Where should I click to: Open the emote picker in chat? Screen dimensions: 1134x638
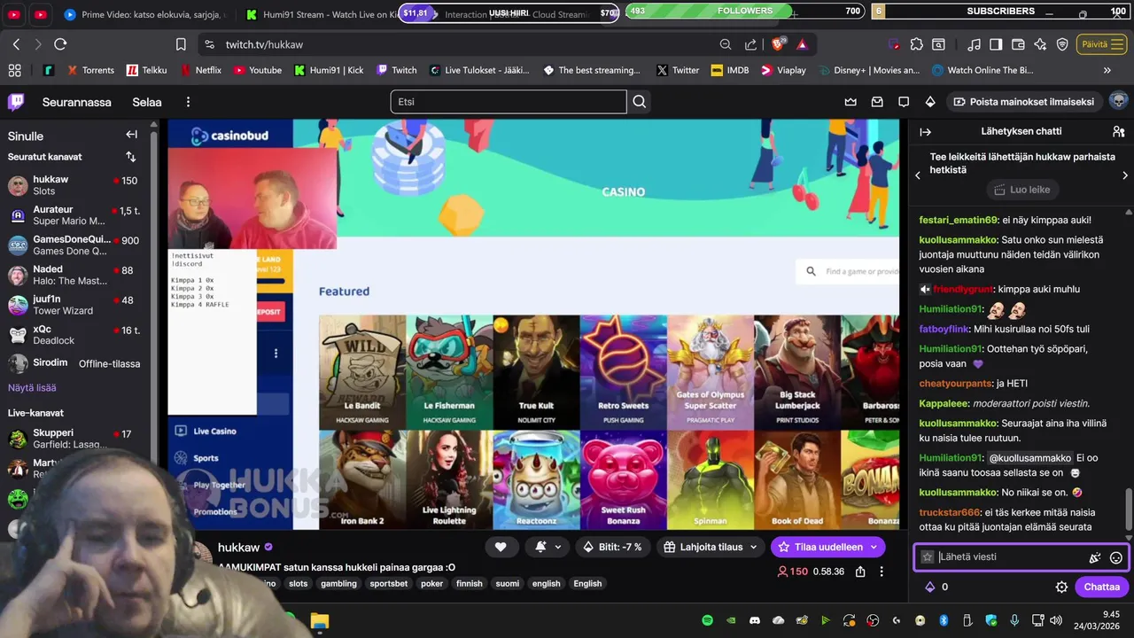pyautogui.click(x=1116, y=557)
